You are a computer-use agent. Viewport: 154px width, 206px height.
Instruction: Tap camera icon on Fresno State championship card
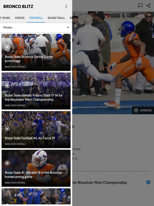click(x=7, y=86)
